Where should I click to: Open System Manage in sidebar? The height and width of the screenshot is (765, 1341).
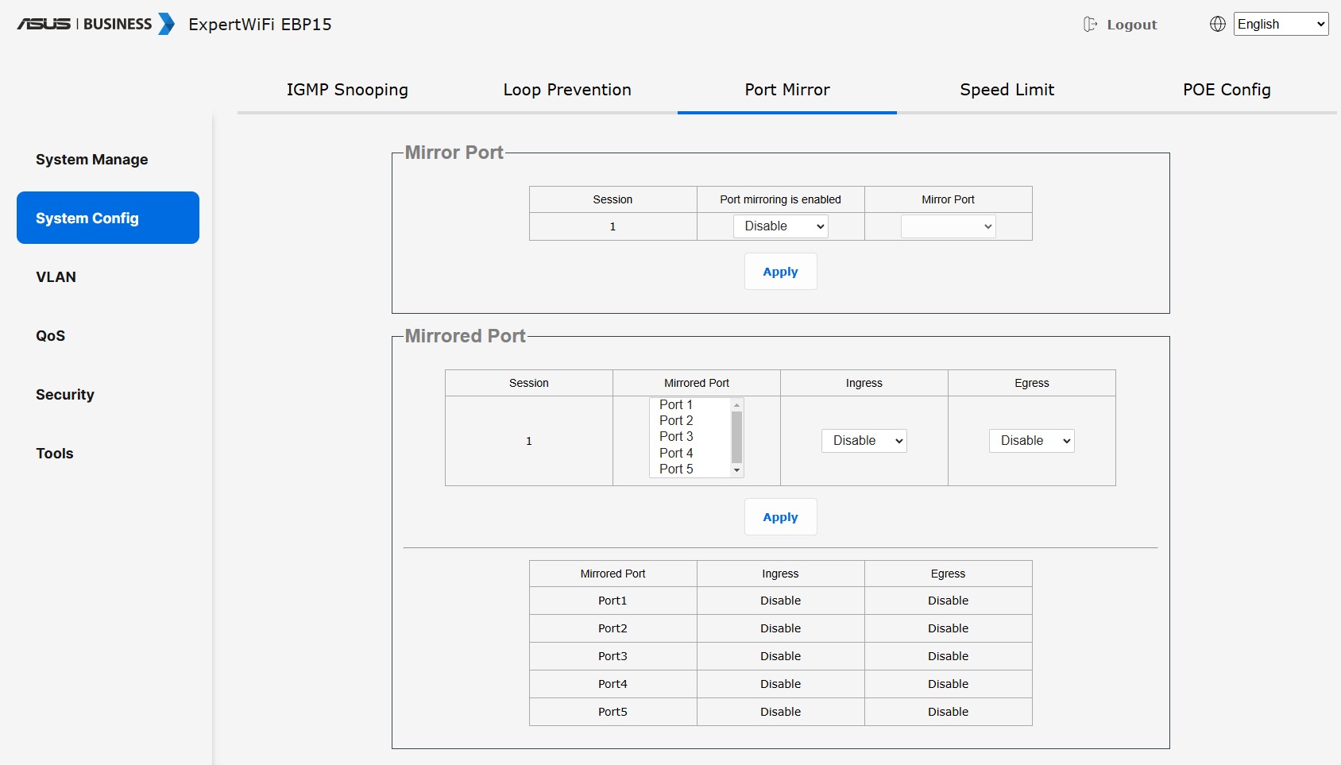point(91,160)
